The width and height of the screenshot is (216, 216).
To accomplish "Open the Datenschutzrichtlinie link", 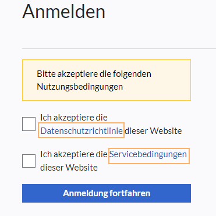I will pyautogui.click(x=82, y=131).
